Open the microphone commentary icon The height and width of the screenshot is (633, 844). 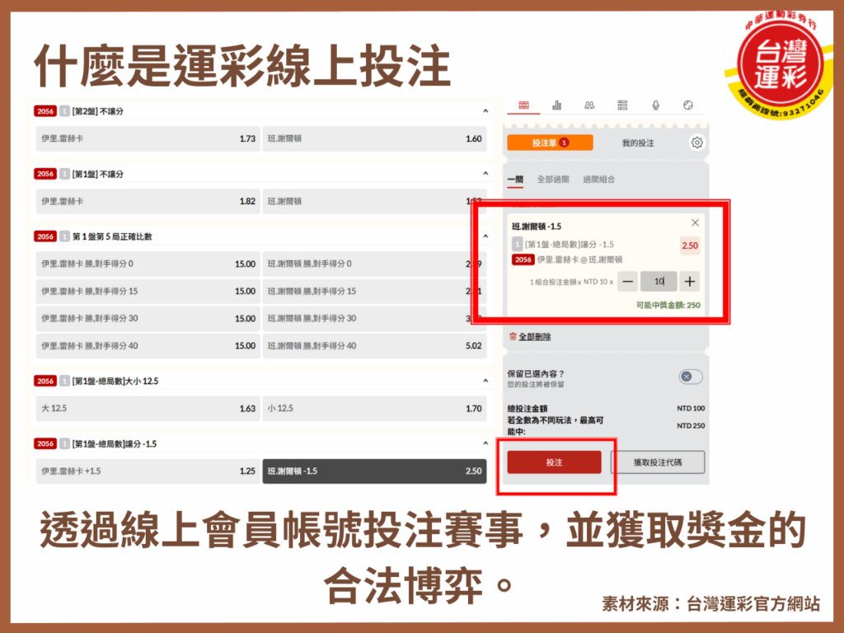(x=655, y=105)
